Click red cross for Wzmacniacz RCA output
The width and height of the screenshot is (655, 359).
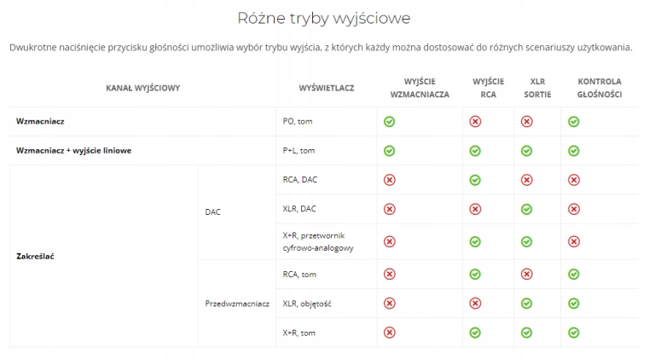coord(475,122)
